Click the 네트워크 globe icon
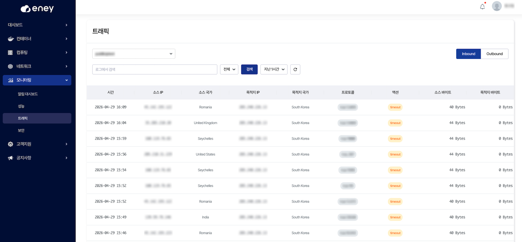Viewport: 522px width, 242px height. point(10,66)
